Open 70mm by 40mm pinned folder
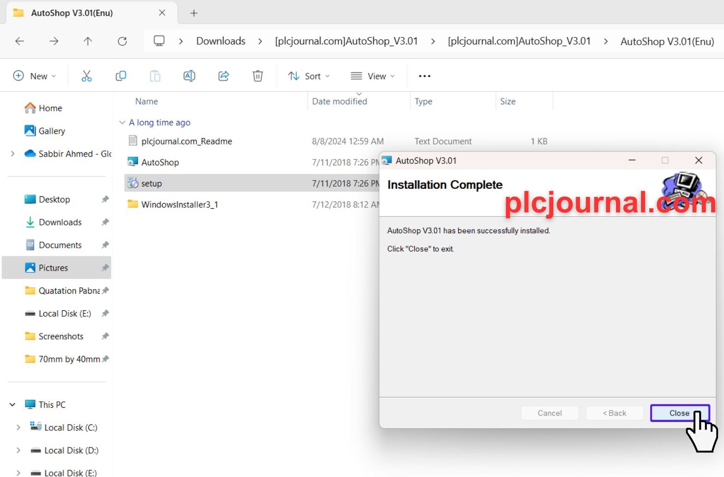 pyautogui.click(x=62, y=359)
